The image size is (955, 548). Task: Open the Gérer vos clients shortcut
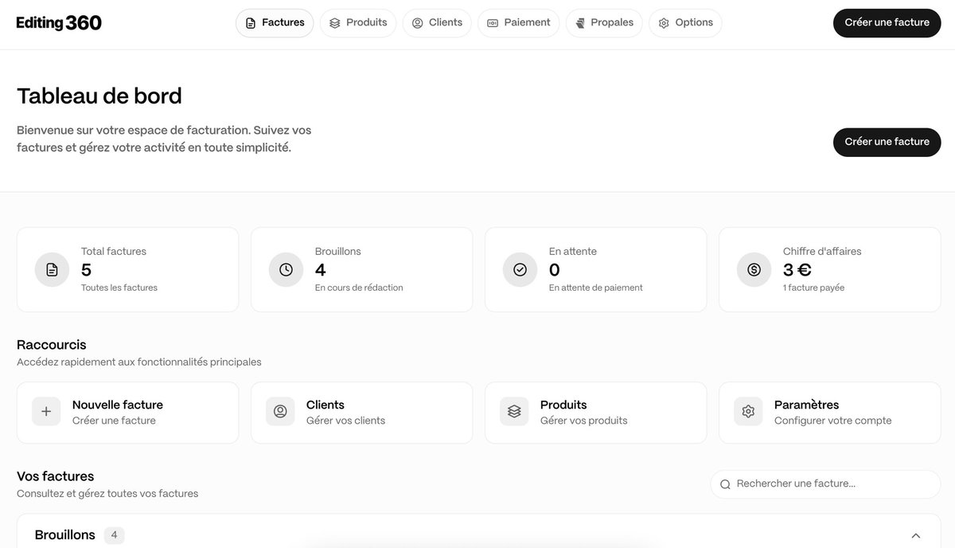tap(361, 413)
